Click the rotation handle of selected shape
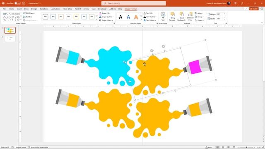265x149 pixels. pyautogui.click(x=152, y=50)
